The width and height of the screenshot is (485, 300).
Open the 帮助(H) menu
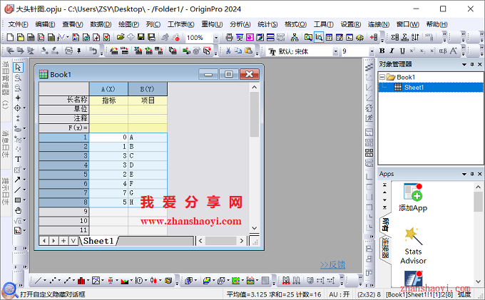436,24
